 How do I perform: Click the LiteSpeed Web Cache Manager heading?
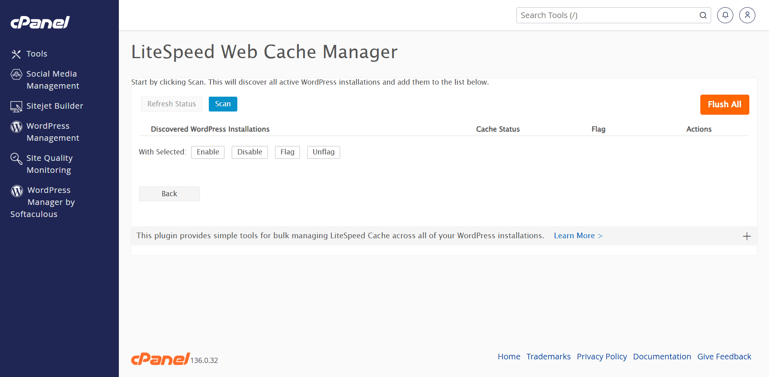coord(264,52)
